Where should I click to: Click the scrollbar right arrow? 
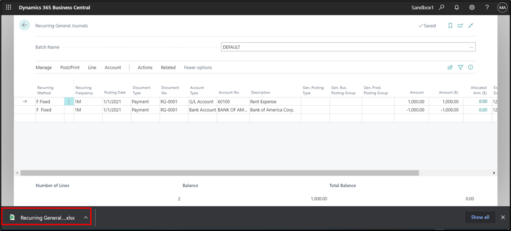pos(494,173)
